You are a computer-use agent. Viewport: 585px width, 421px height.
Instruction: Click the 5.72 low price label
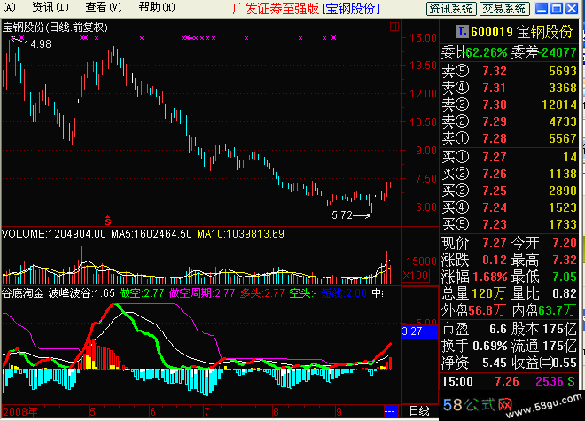[342, 215]
